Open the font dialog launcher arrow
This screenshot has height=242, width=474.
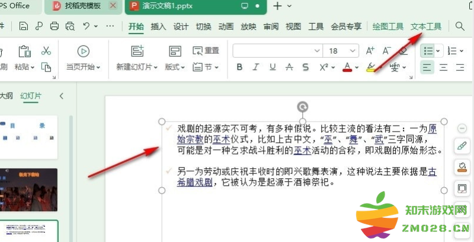pyautogui.click(x=411, y=77)
